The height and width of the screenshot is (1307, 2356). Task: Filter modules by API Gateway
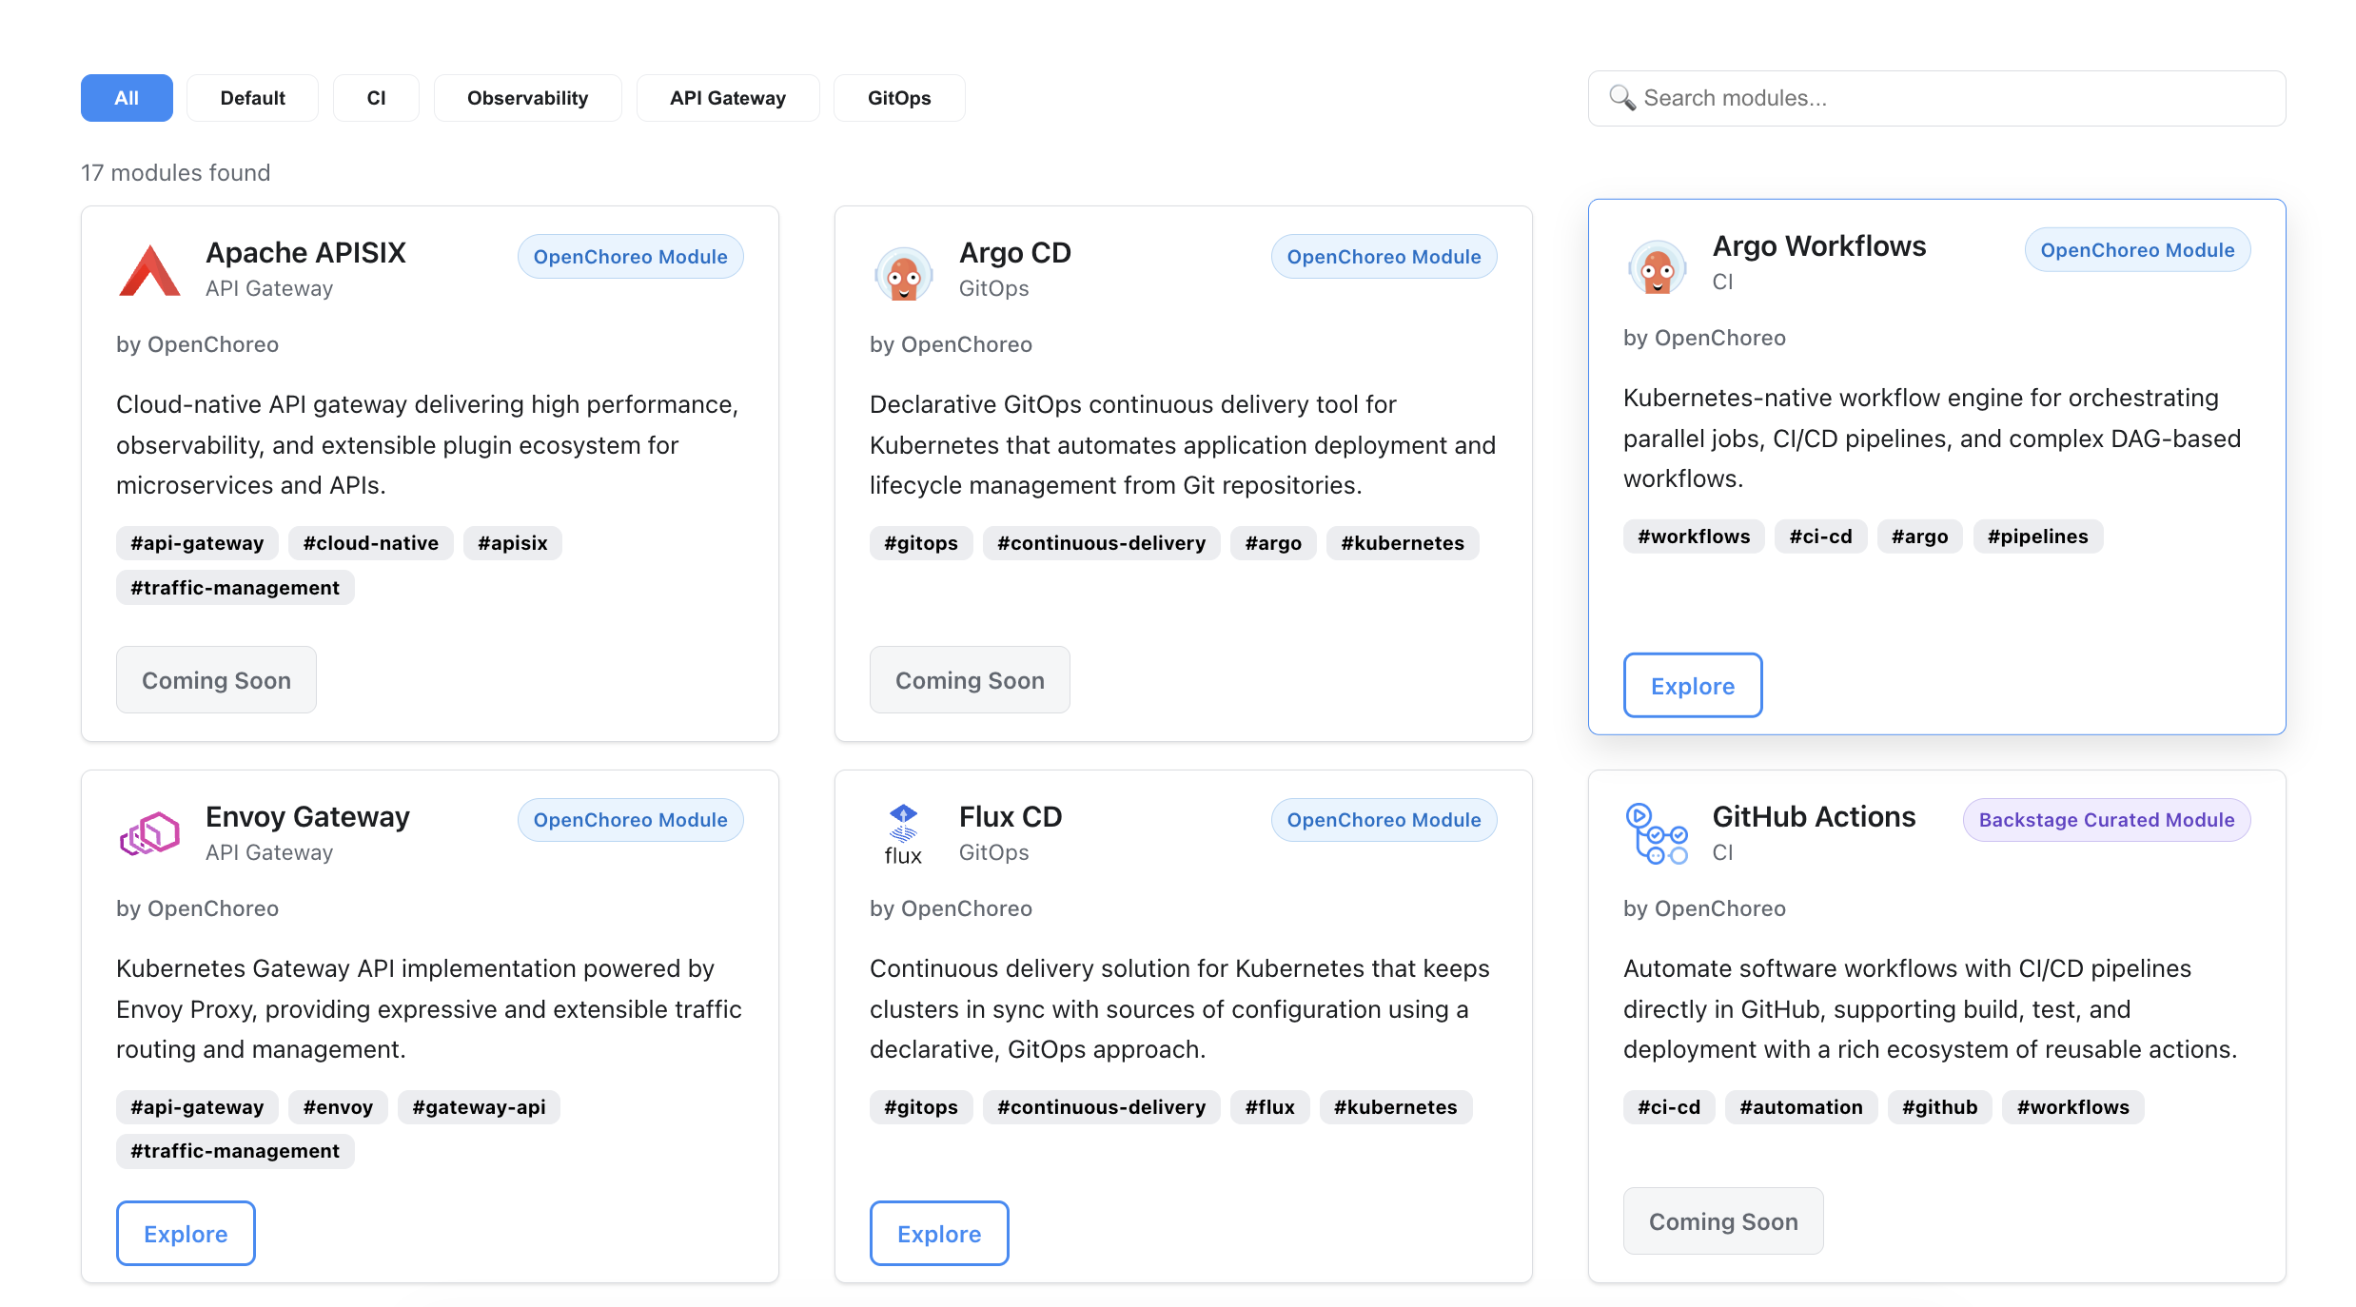[x=727, y=98]
